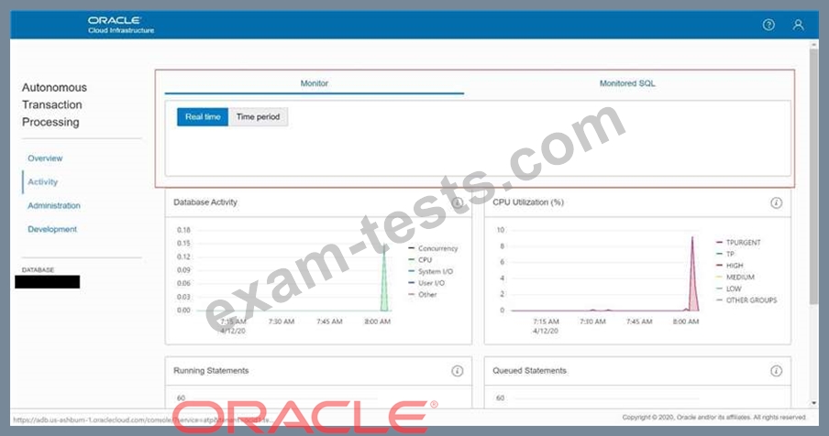Image resolution: width=829 pixels, height=436 pixels.
Task: Toggle Other legend entry in Database Activity
Action: coord(423,295)
